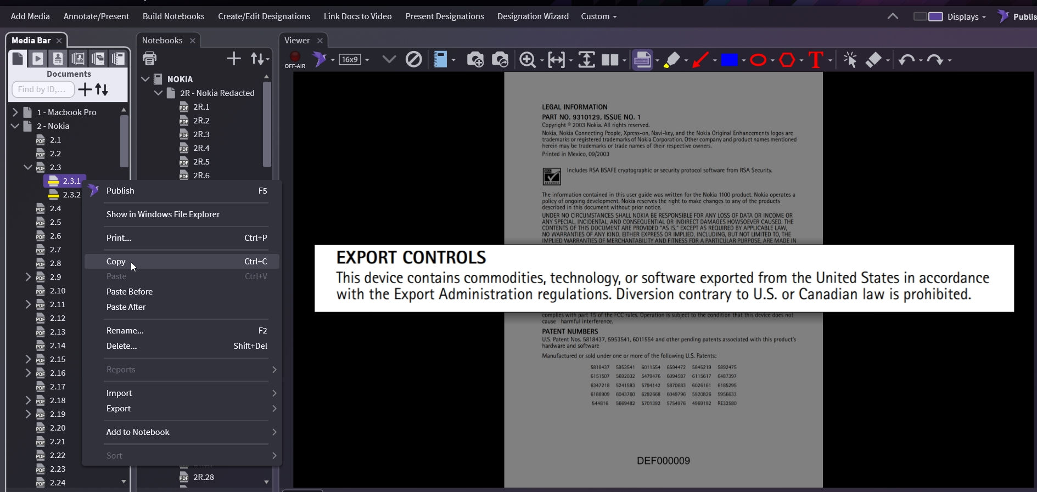Toggle the second display indicator on
This screenshot has height=492, width=1037.
coord(935,16)
